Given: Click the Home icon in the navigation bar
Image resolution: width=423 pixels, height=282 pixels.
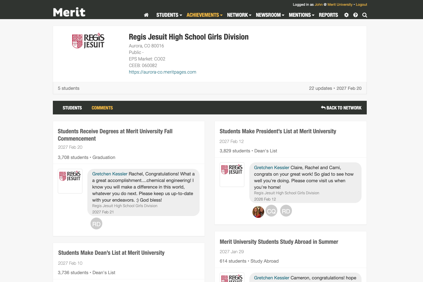Looking at the screenshot, I should 146,15.
